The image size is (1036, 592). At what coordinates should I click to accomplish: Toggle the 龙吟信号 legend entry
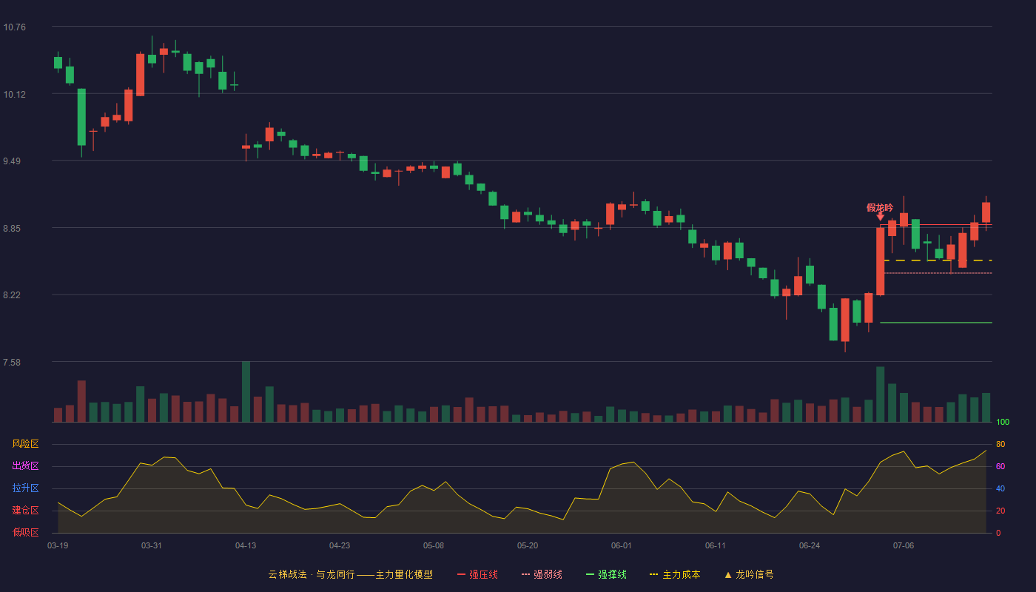pyautogui.click(x=748, y=574)
